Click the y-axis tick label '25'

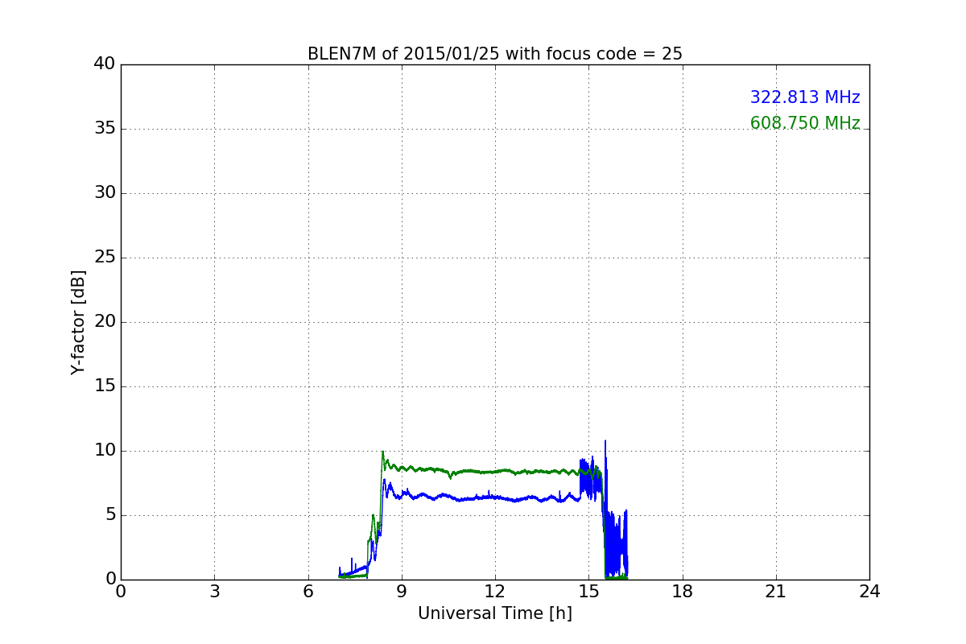(x=105, y=258)
